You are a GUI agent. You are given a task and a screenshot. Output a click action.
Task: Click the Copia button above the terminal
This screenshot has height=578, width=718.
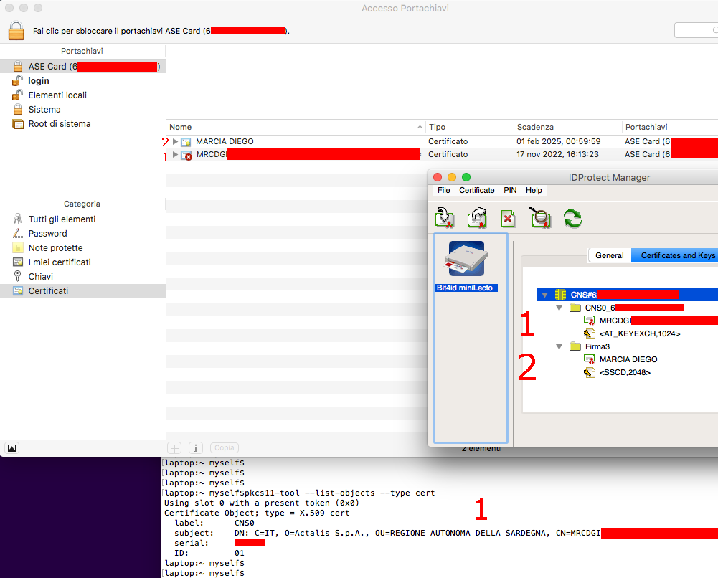pyautogui.click(x=225, y=447)
